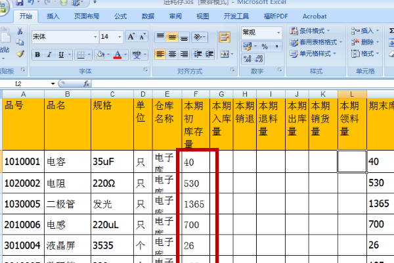Toggle top vertical alignment
The width and height of the screenshot is (394, 263).
(160, 37)
